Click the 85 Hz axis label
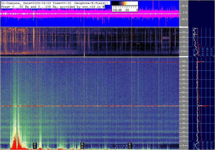Viewport: 215px width, 150px height. 183,75
